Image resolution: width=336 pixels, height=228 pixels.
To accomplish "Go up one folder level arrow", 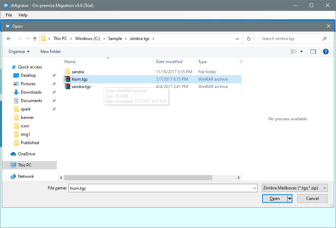I will [35, 39].
